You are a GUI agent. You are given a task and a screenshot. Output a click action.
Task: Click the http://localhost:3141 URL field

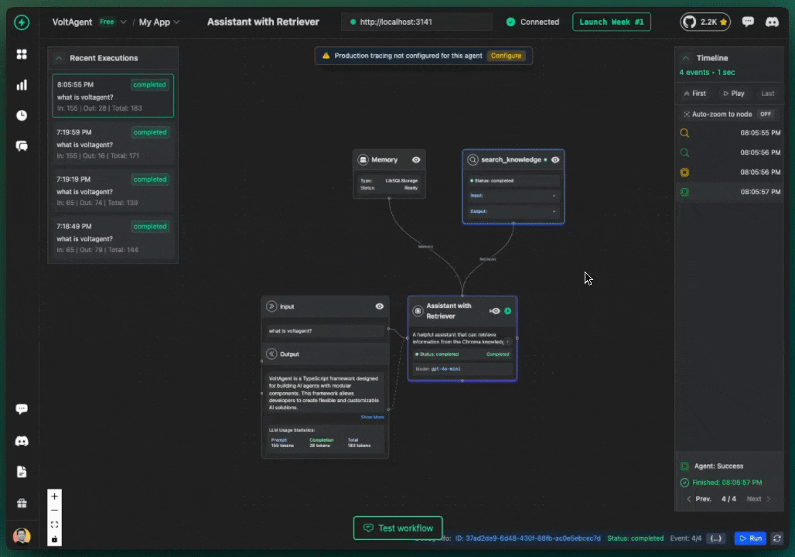pos(417,22)
